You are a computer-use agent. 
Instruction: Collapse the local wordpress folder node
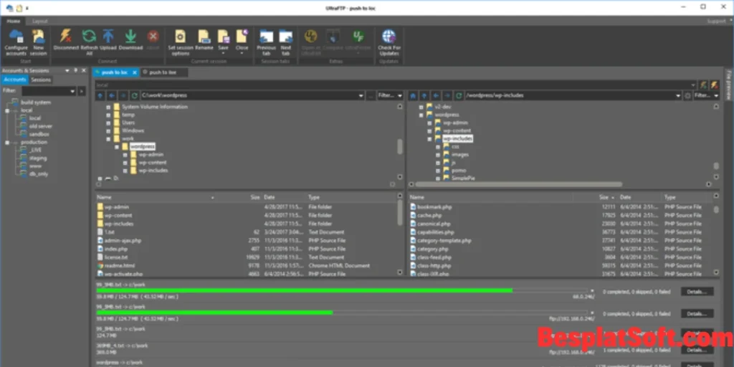coord(117,146)
